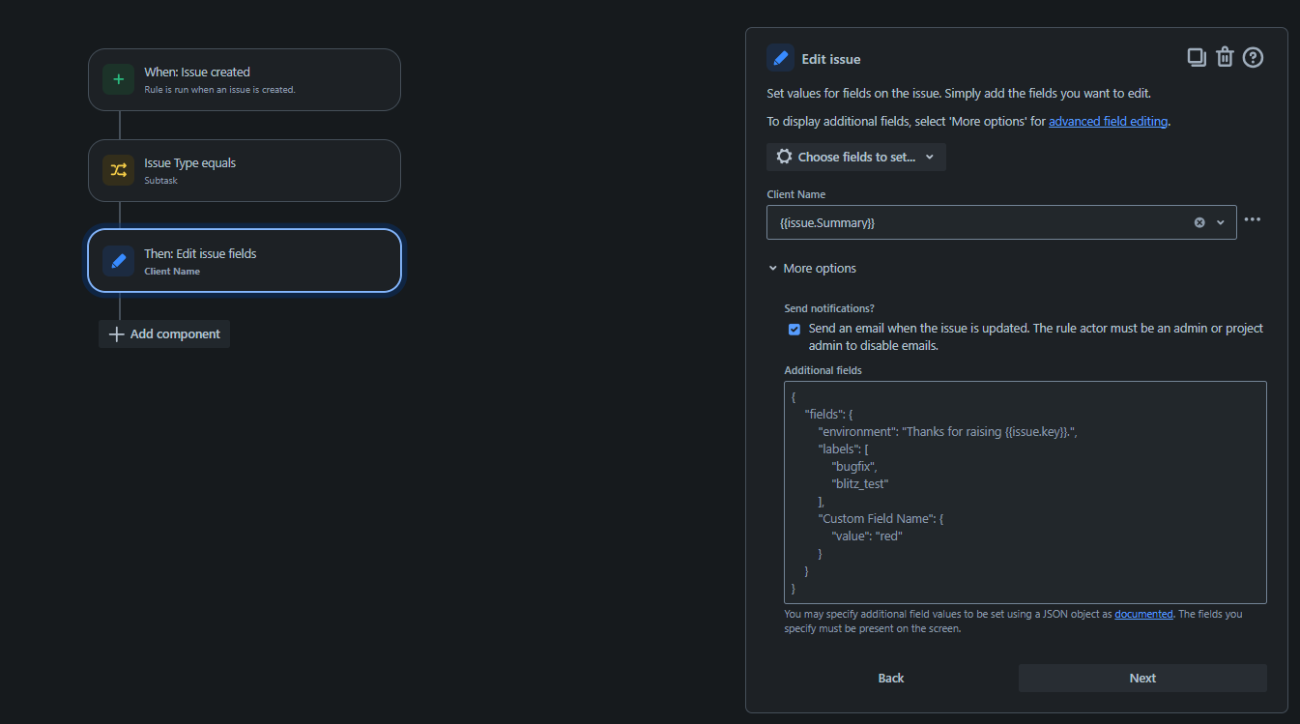Click the Next button

(1141, 678)
